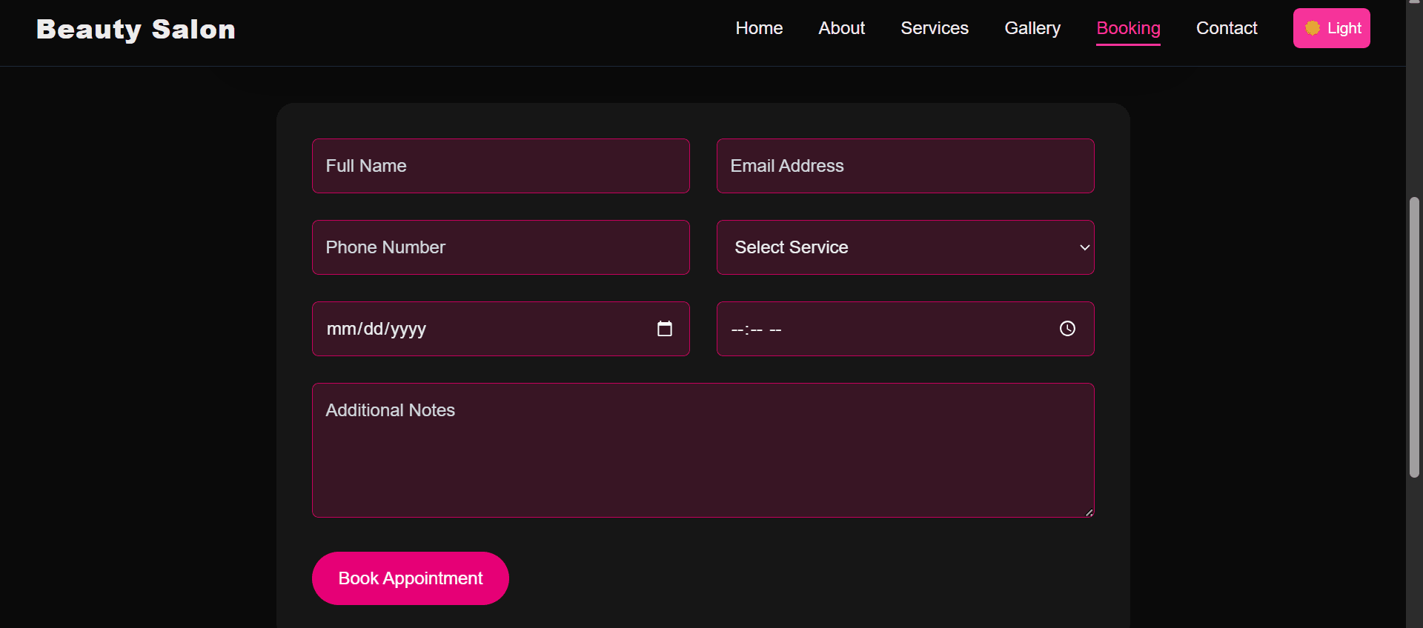Screen dimensions: 1423x628
Task: Open the Gallery nav link
Action: click(x=1032, y=28)
